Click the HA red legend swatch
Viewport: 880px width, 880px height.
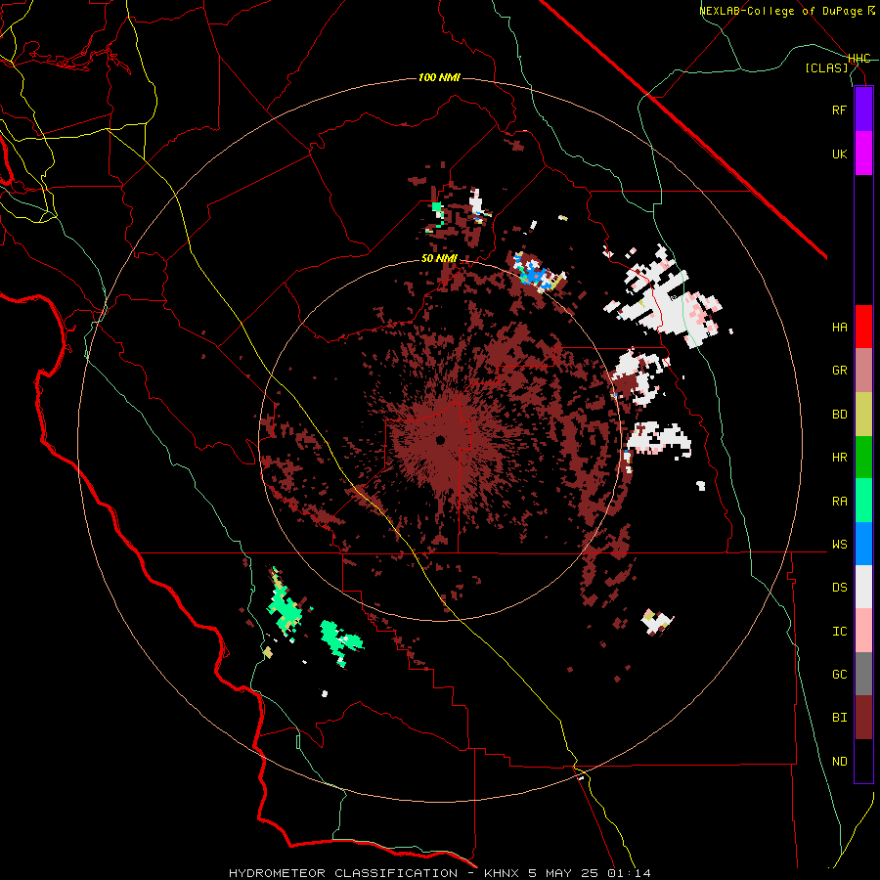(x=863, y=327)
